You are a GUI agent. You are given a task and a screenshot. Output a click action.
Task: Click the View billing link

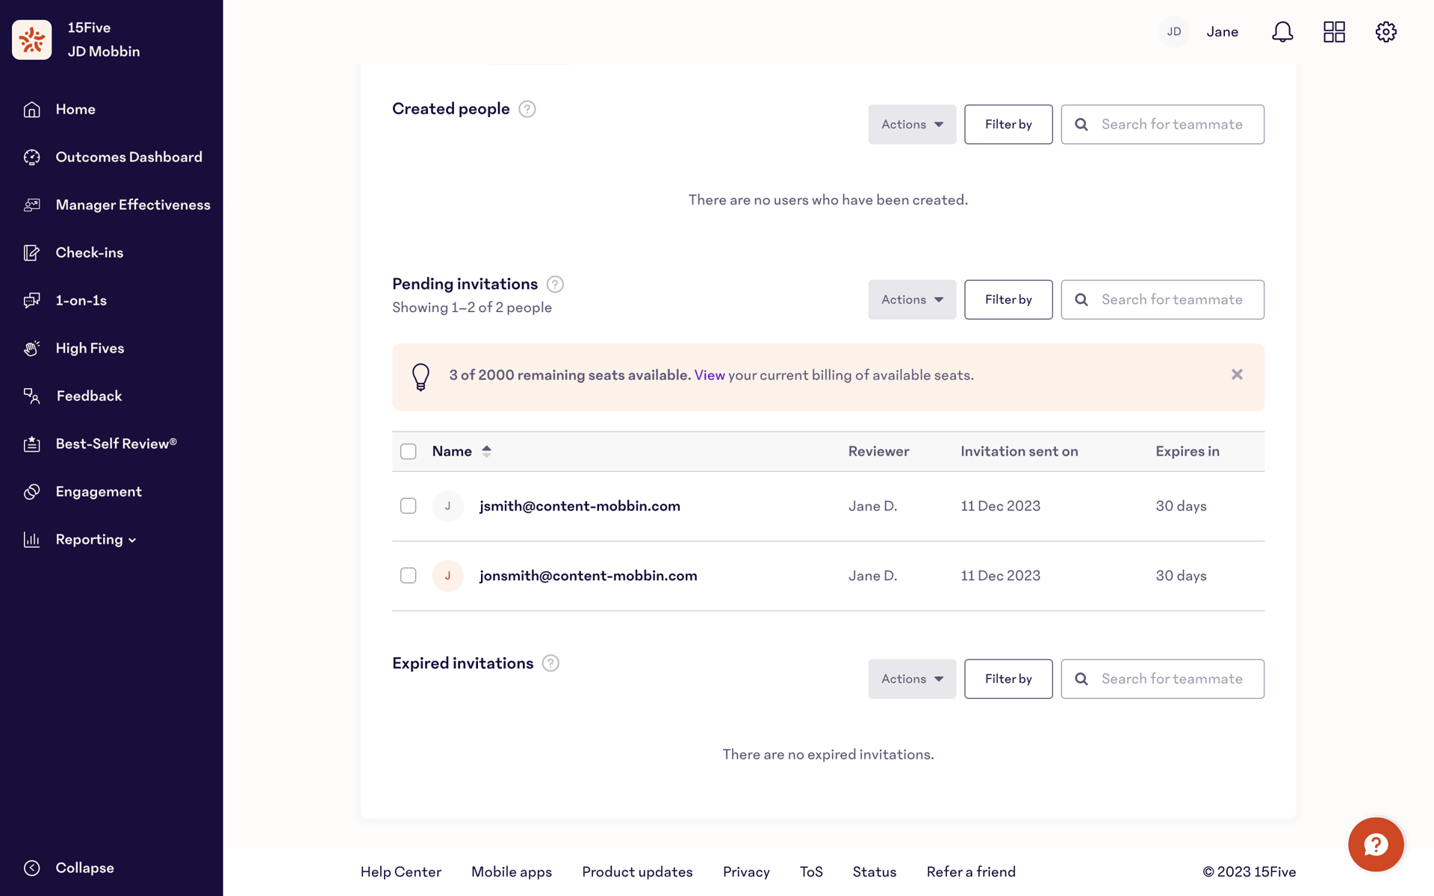pyautogui.click(x=710, y=376)
